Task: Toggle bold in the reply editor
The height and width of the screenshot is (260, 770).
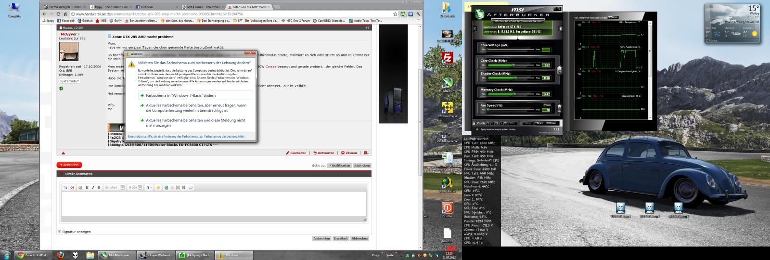Action: click(87, 187)
